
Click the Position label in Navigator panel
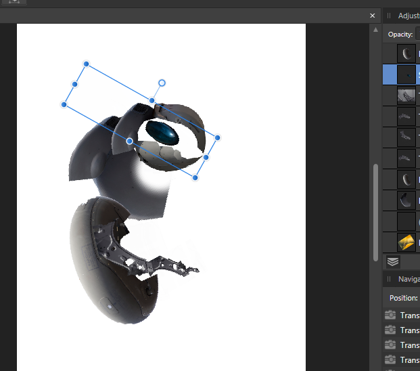403,298
